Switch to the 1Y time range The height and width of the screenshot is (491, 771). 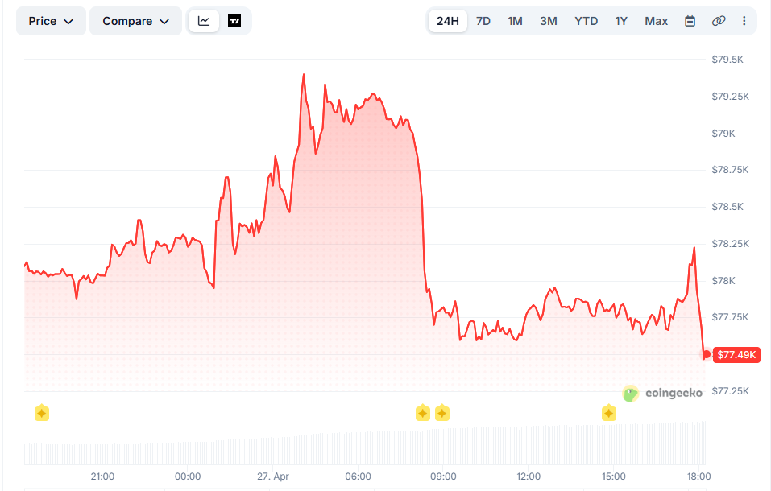coord(621,21)
